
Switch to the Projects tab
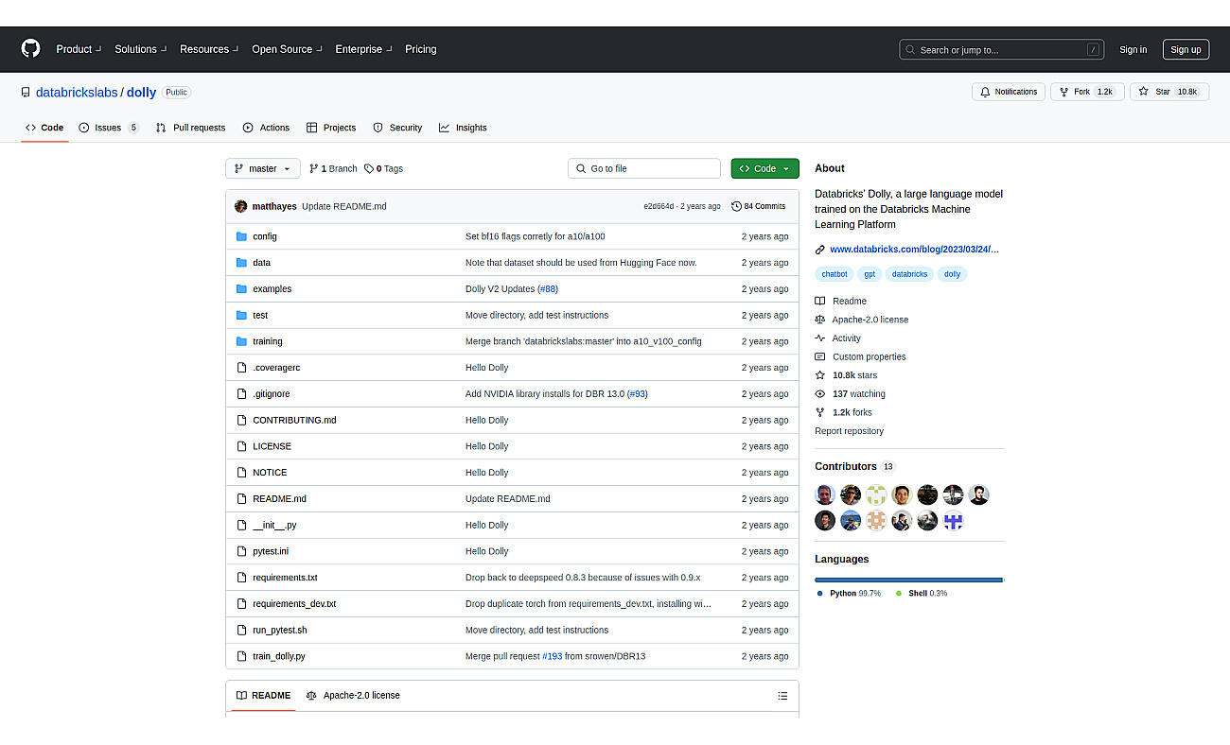pos(331,128)
